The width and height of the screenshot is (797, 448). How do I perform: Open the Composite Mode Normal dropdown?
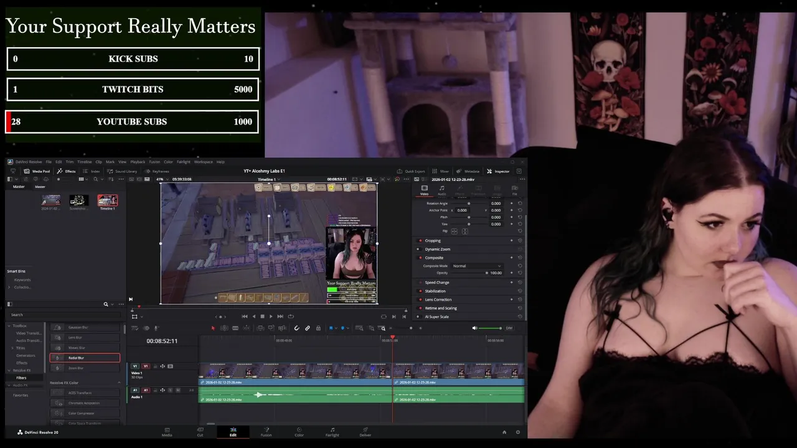(477, 266)
